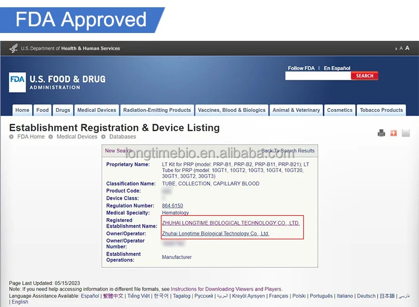Viewport: 419px width, 307px height.
Task: Follow the Follow FDA link
Action: (x=301, y=68)
